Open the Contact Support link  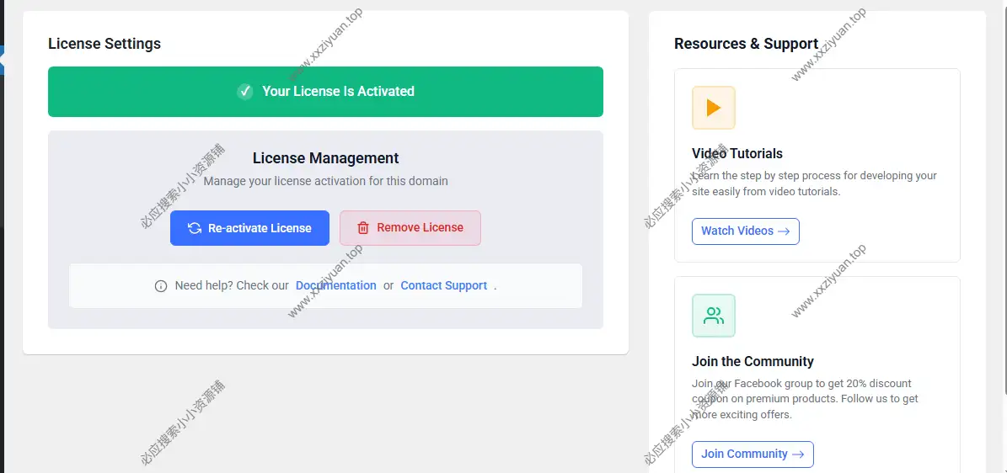443,285
